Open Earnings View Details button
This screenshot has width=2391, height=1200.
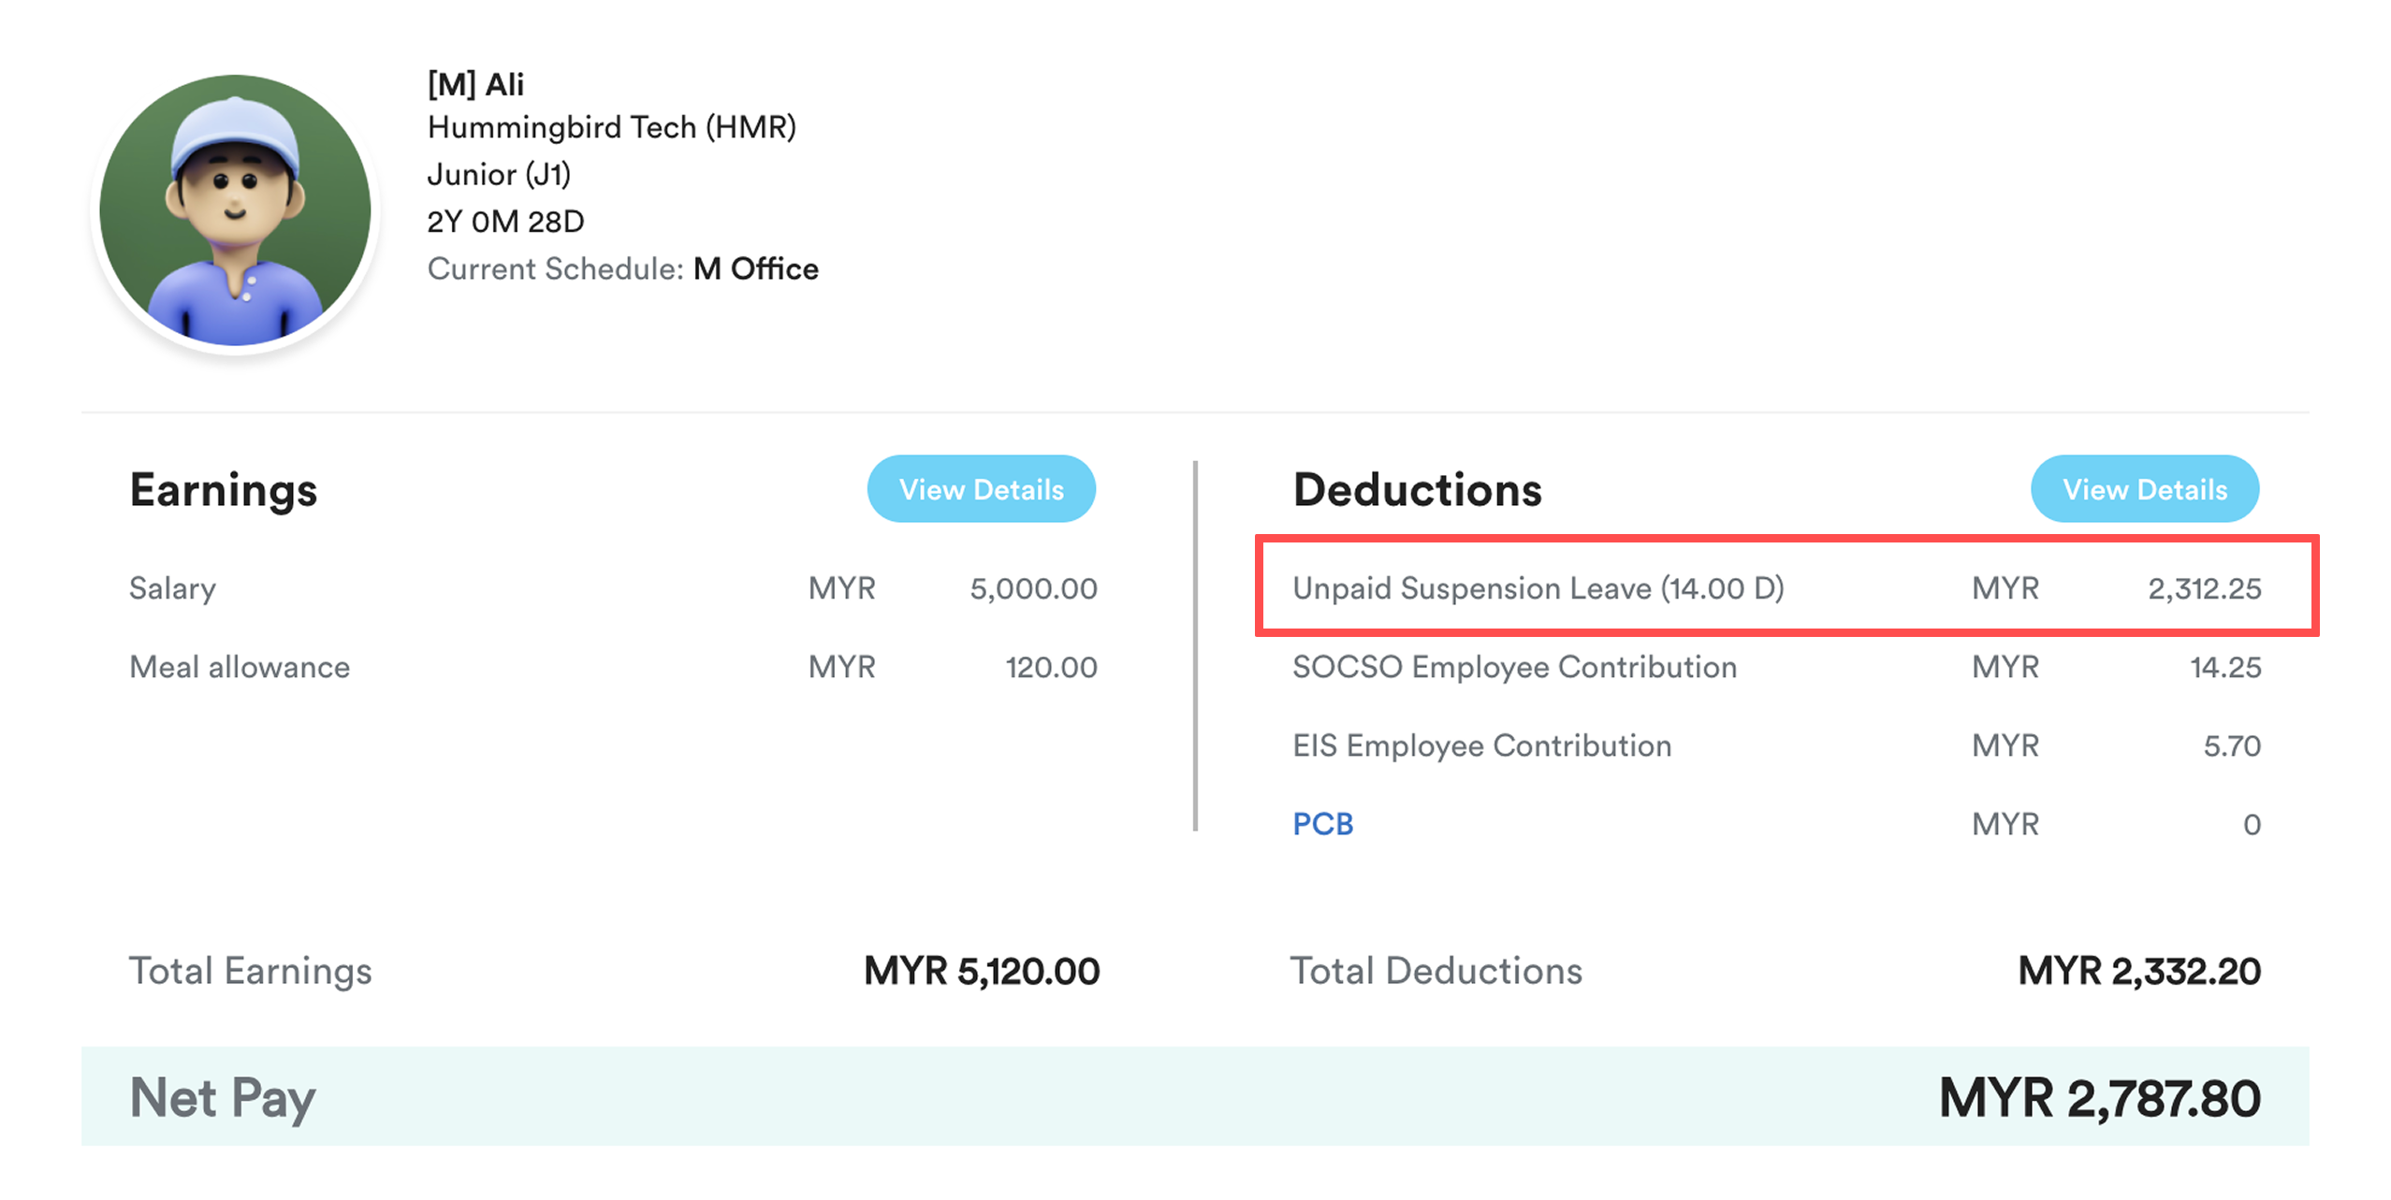pos(981,489)
